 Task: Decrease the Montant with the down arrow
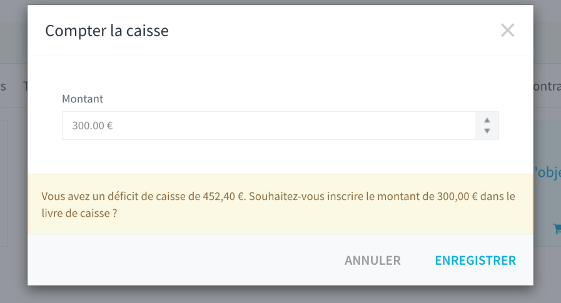click(x=487, y=131)
